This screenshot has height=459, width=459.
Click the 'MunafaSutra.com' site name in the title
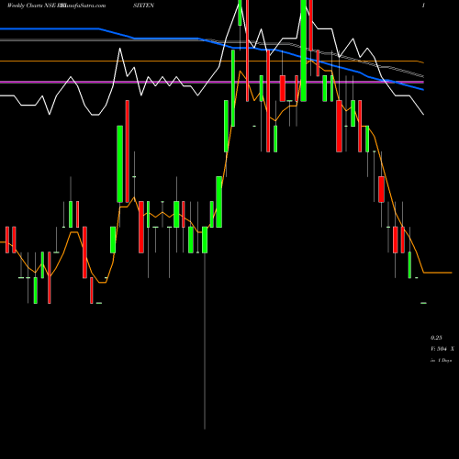83,6
